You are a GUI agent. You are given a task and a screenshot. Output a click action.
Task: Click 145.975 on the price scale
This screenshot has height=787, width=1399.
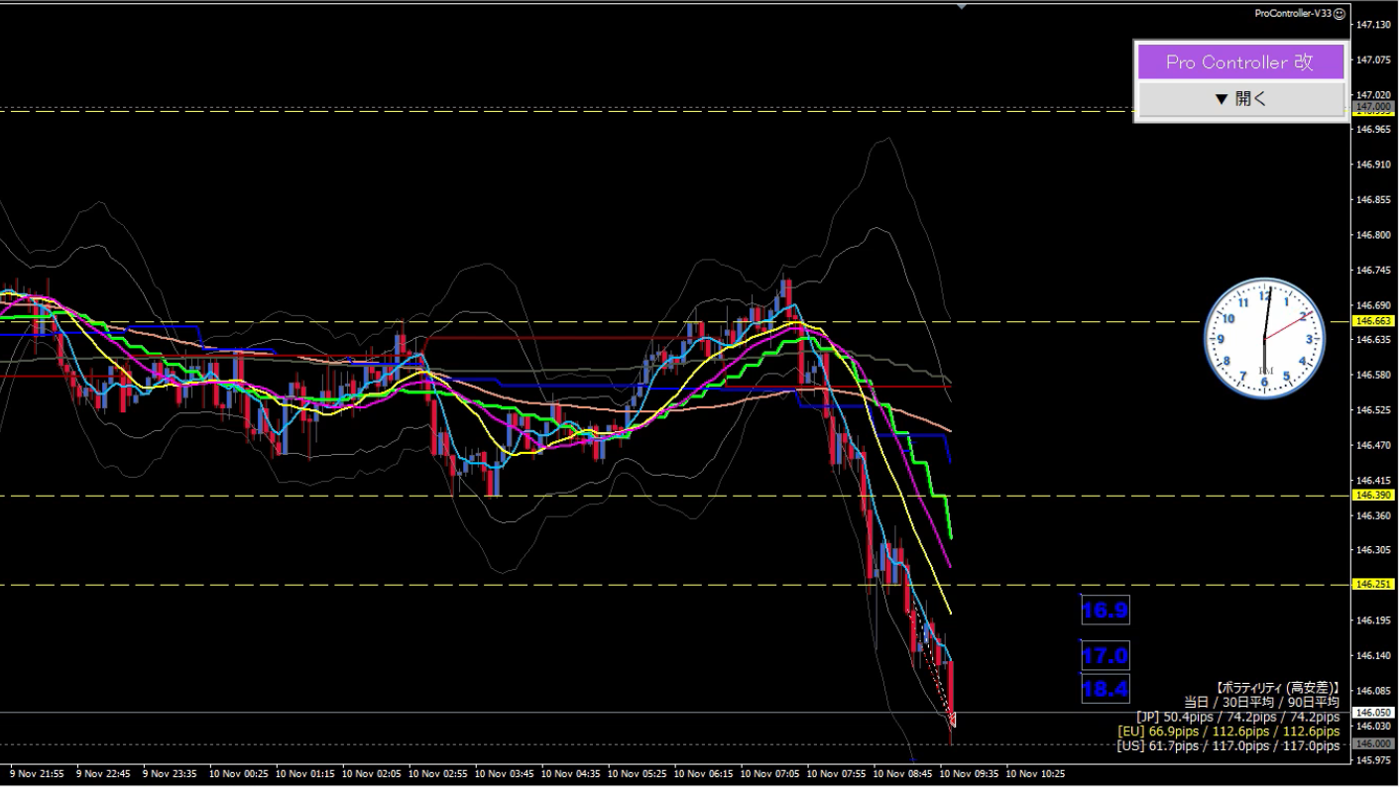[1374, 760]
